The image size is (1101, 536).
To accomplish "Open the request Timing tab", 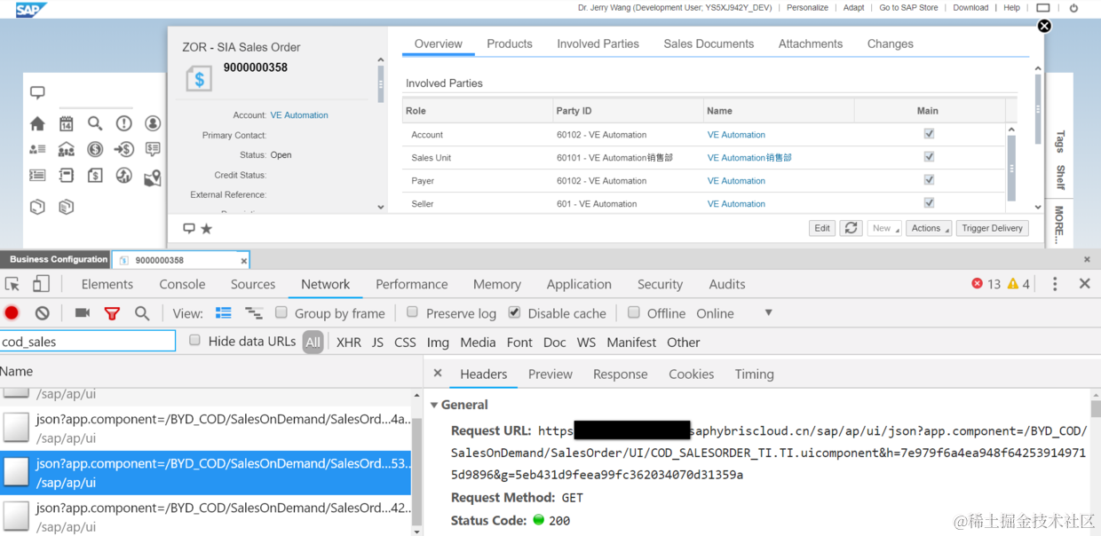I will [x=754, y=374].
